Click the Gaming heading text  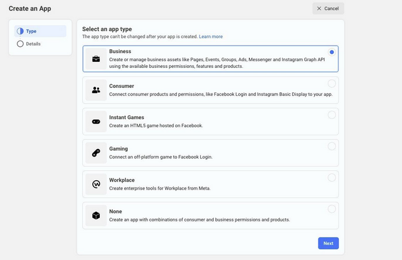[x=118, y=149]
